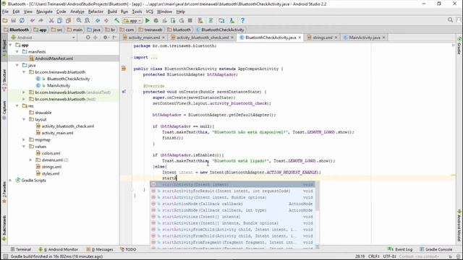Expand the Gradle Scripts node

pos(11,181)
